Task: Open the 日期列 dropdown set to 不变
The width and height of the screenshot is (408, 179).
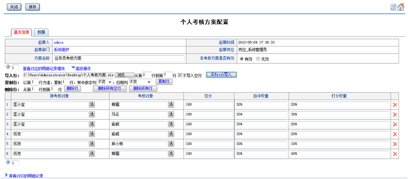Action: 140,82
